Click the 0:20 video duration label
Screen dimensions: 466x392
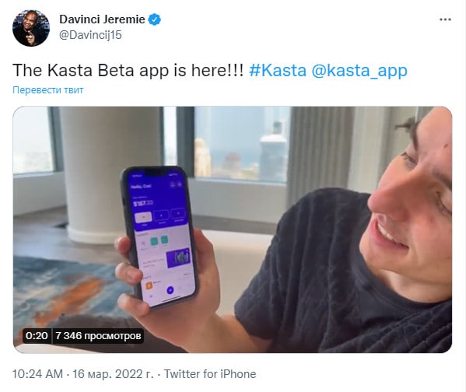[37, 336]
